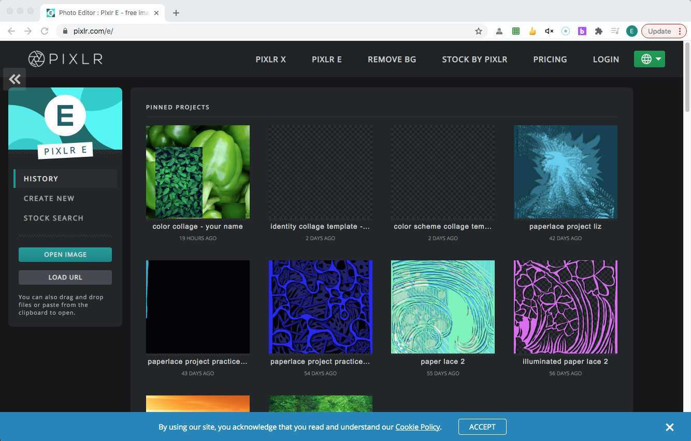Image resolution: width=691 pixels, height=441 pixels.
Task: Bookmark the page with the star icon
Action: (x=479, y=31)
